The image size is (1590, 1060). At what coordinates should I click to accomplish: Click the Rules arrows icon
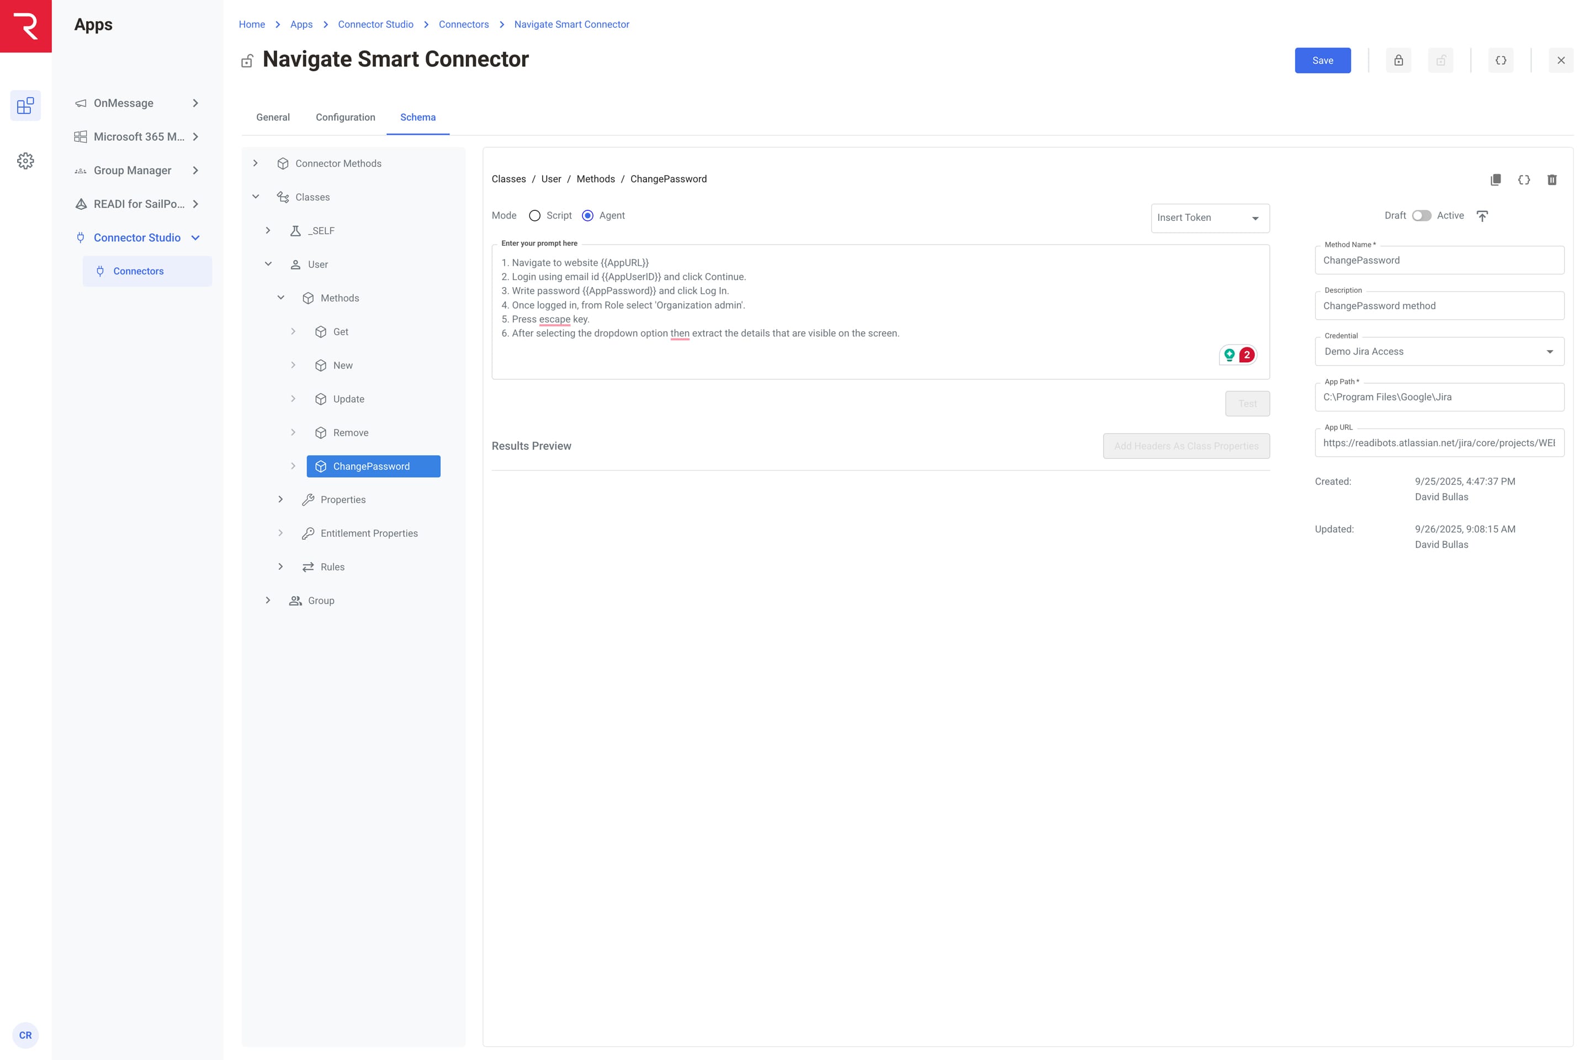pyautogui.click(x=308, y=567)
